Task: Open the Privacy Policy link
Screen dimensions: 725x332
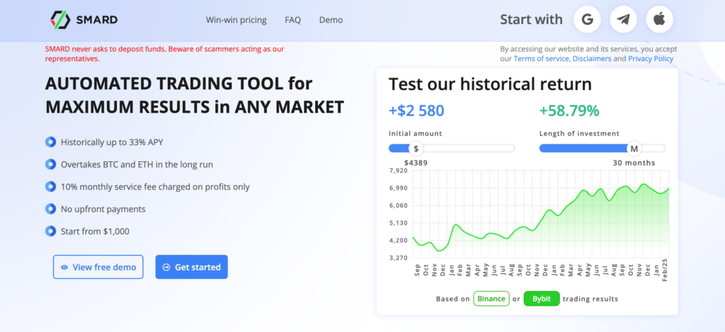Action: (651, 59)
